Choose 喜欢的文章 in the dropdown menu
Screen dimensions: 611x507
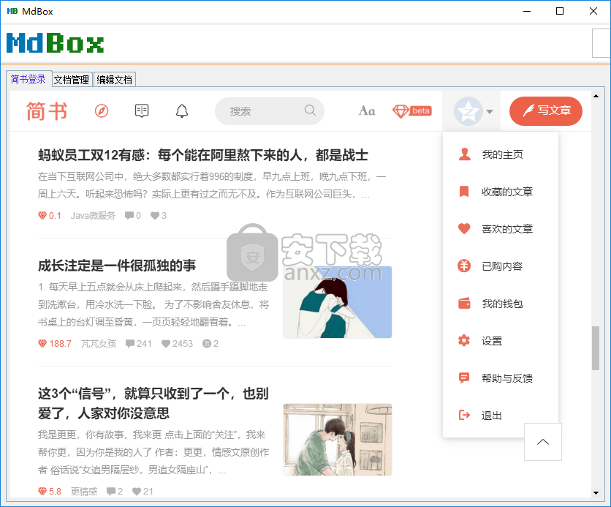[506, 229]
